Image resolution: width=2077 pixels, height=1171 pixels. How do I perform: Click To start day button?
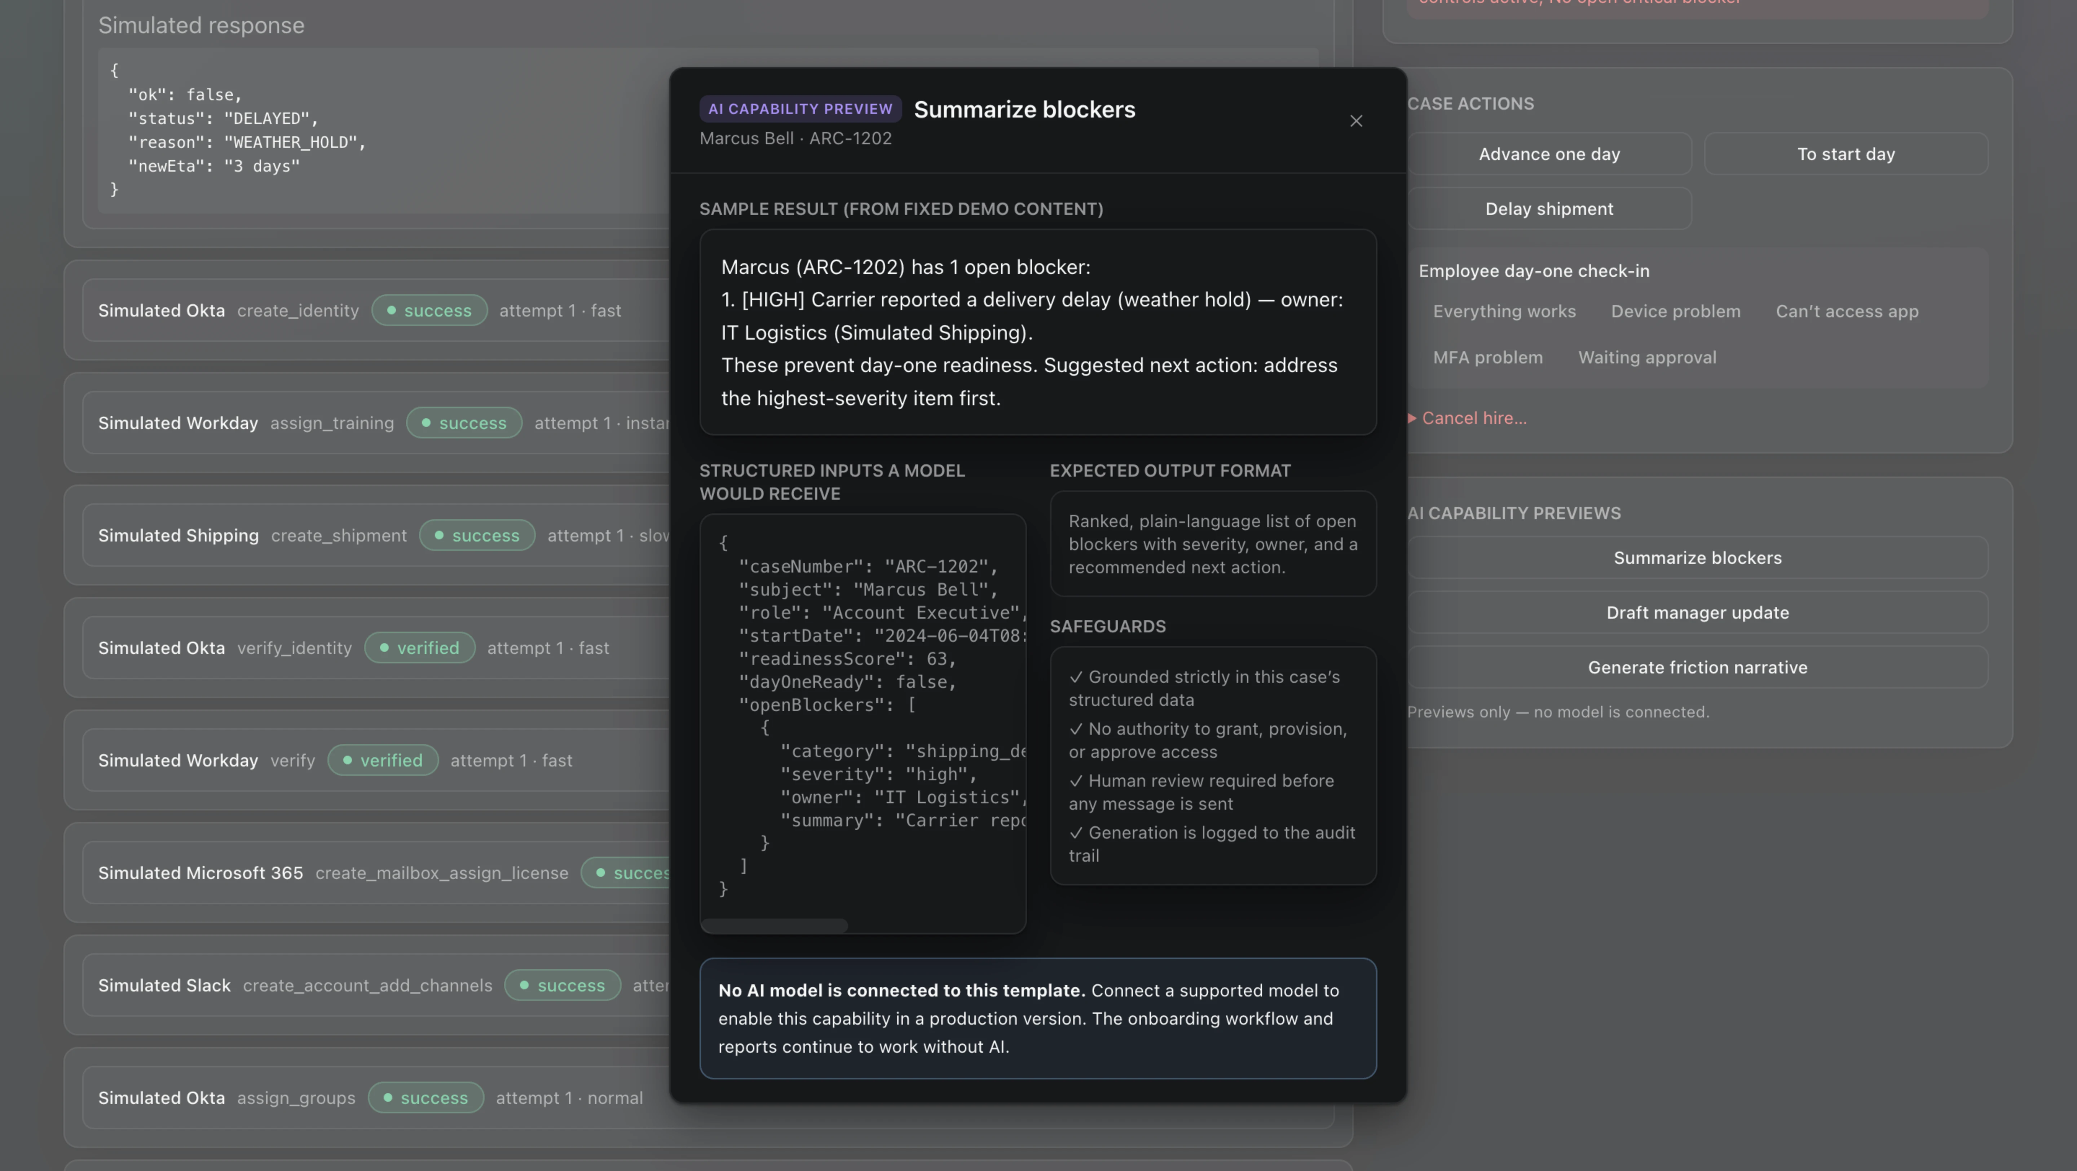1846,154
